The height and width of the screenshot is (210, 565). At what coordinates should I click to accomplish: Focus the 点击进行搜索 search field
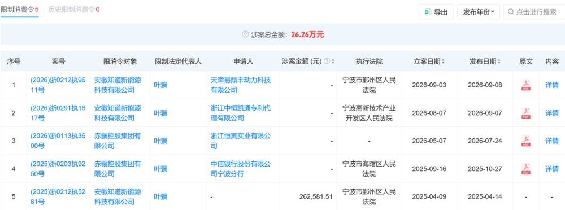tap(534, 12)
